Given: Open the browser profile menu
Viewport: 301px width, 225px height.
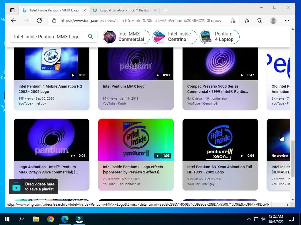Looking at the screenshot, I should tap(273, 21).
